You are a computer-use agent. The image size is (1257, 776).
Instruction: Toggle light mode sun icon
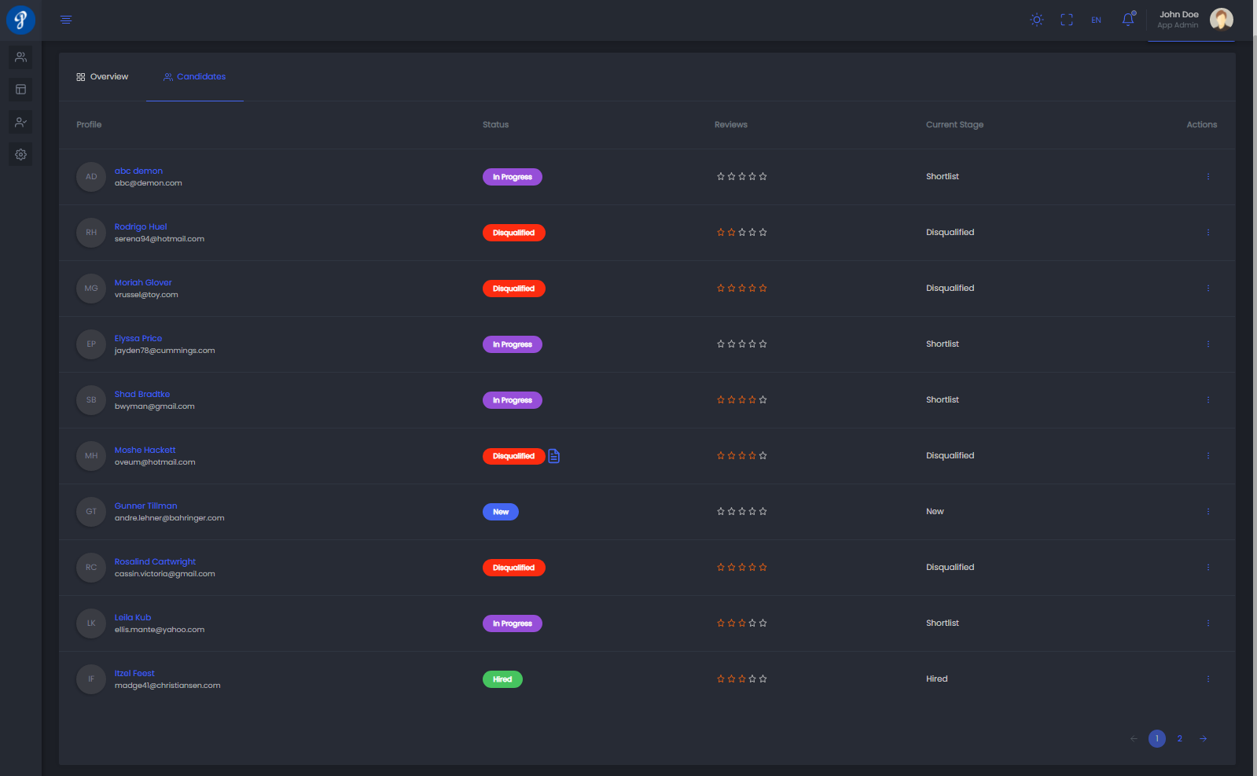point(1037,20)
